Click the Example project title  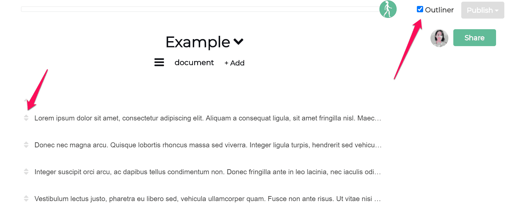click(x=198, y=42)
